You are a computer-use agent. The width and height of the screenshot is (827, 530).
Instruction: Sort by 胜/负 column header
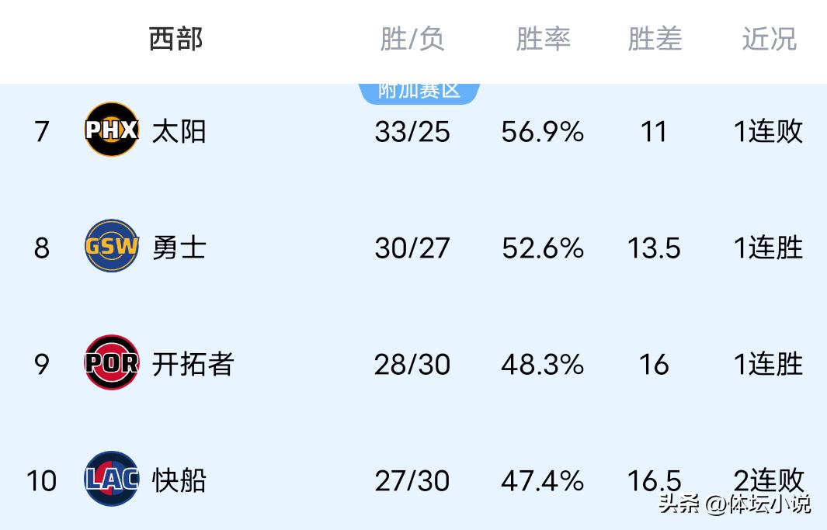click(412, 39)
